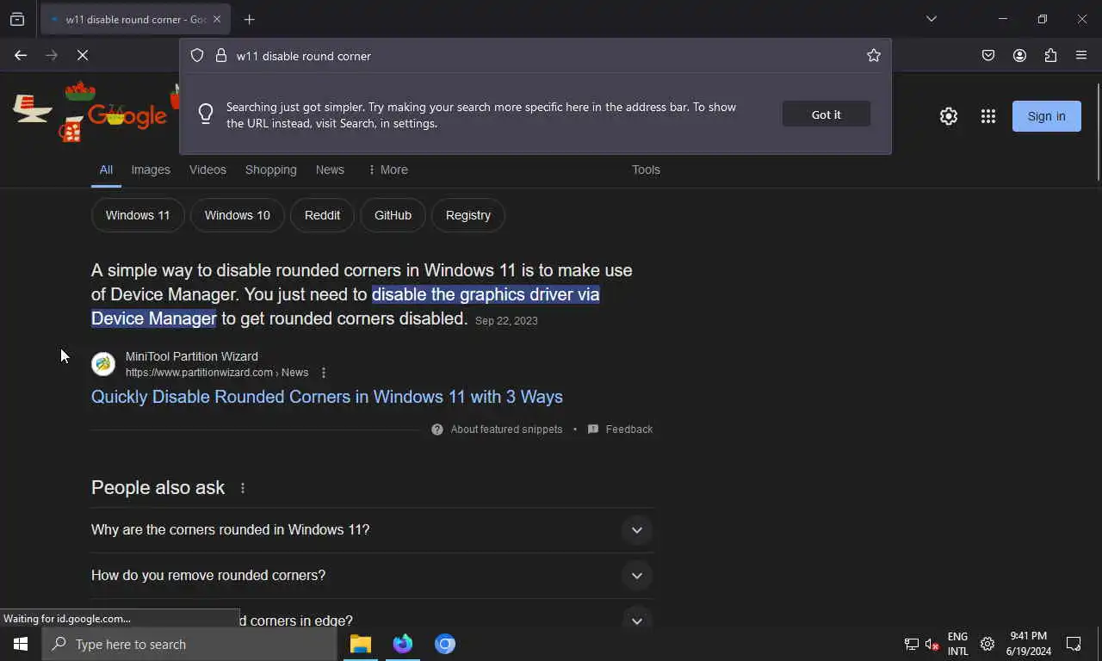The height and width of the screenshot is (661, 1102).
Task: Click About featured snippets link
Action: pyautogui.click(x=506, y=429)
